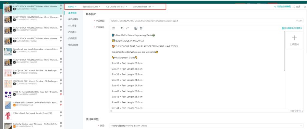
Task: Click the insert image icon in editor toolbar
Action: tap(136, 28)
